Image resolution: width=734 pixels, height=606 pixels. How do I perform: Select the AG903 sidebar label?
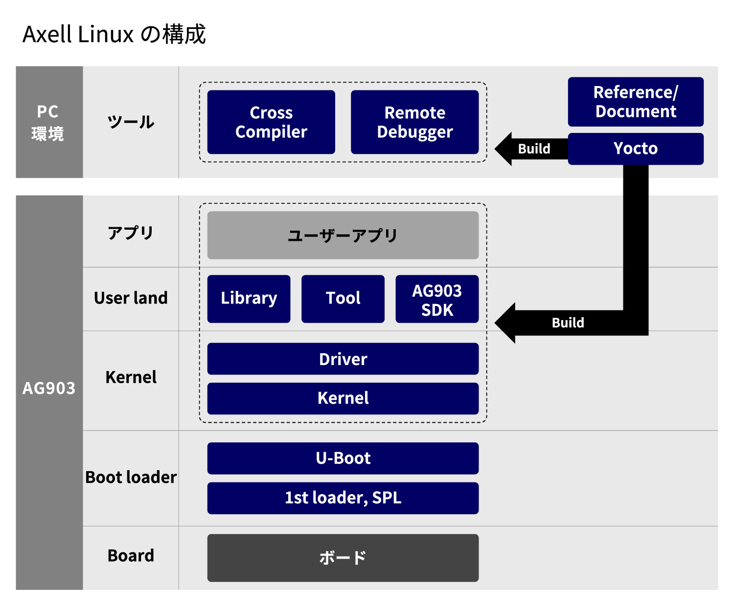point(49,389)
